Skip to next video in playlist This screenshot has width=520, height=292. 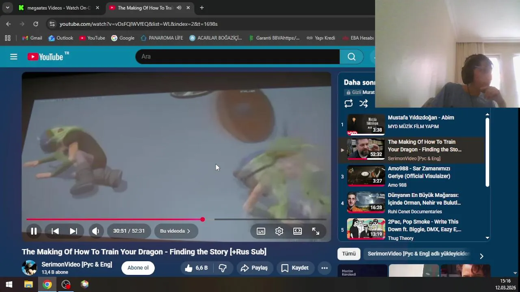click(74, 231)
